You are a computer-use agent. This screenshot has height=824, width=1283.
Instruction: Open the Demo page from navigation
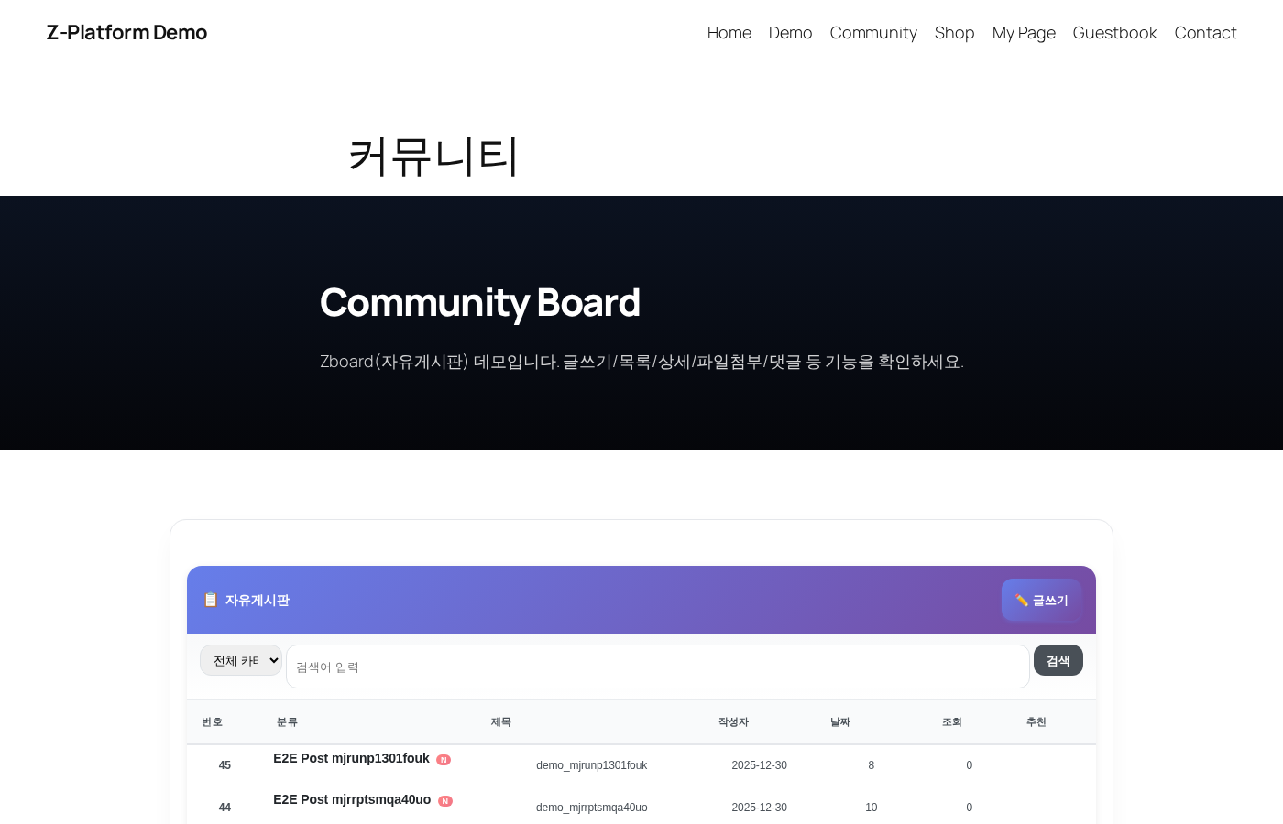tap(790, 32)
